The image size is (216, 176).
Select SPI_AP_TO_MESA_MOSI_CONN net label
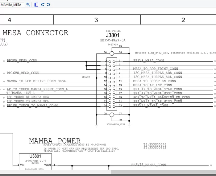(158, 93)
